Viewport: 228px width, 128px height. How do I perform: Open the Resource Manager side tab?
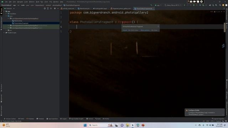1,23
